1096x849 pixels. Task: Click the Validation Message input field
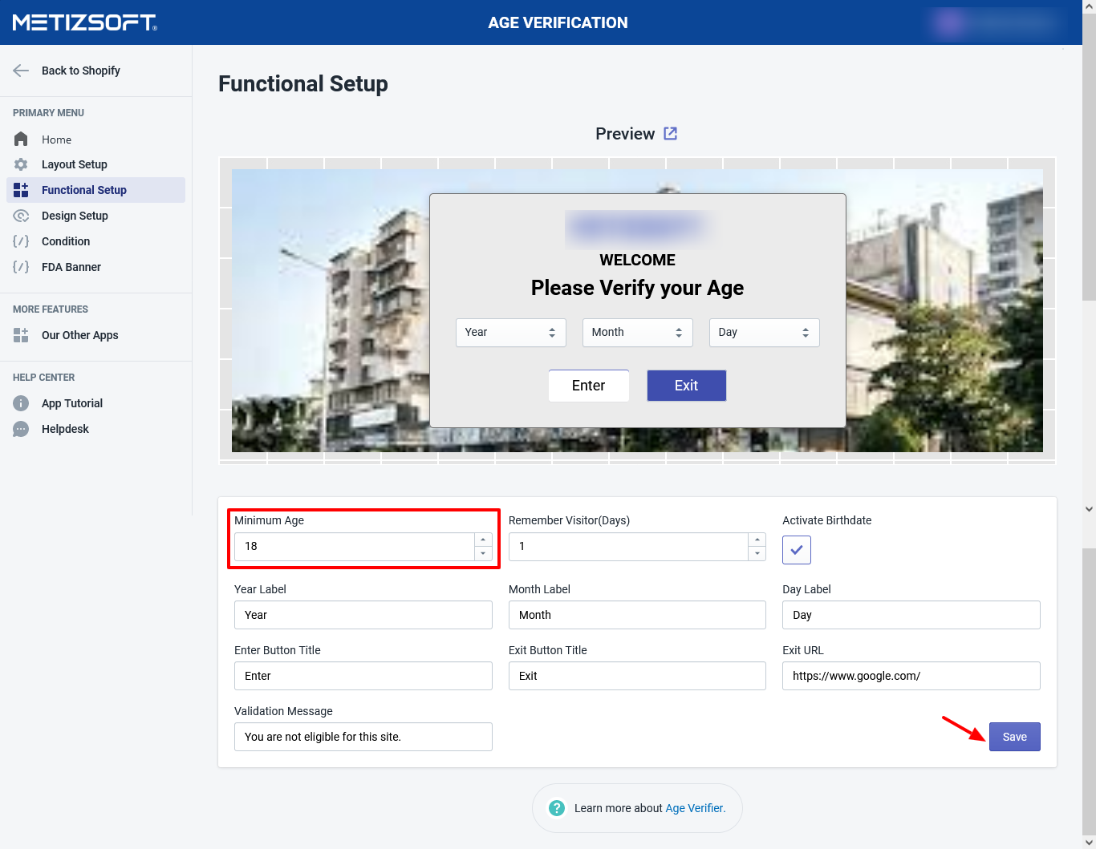pyautogui.click(x=363, y=737)
